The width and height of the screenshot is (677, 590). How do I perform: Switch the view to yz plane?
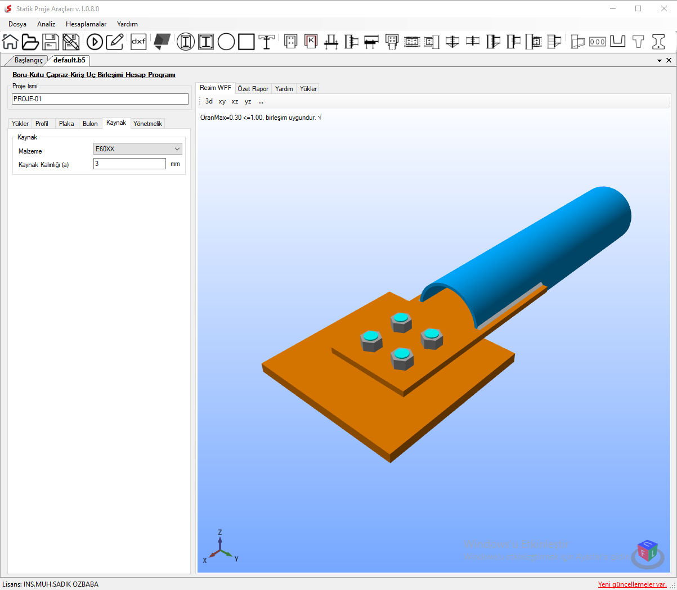tap(248, 101)
